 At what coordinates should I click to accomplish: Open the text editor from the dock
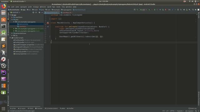3,40
